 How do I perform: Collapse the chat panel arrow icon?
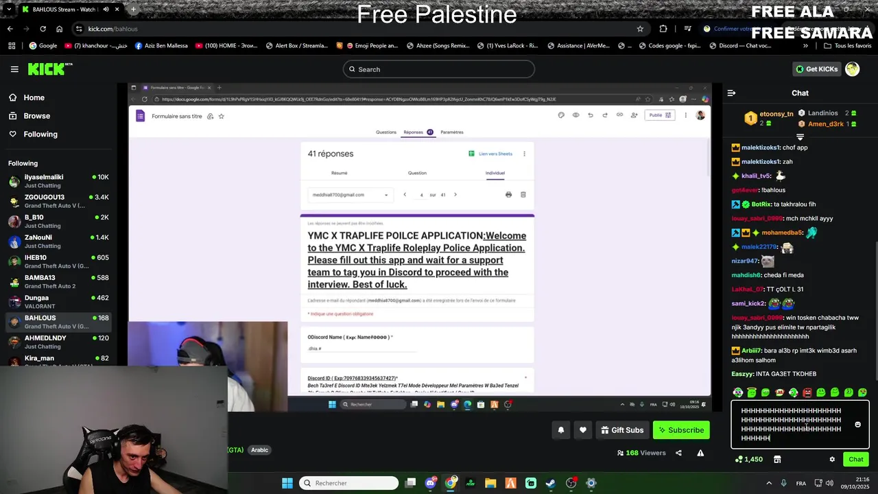[x=731, y=93]
